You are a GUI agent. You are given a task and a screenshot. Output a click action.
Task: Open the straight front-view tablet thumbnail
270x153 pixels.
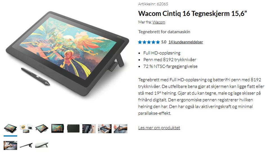[57, 128]
